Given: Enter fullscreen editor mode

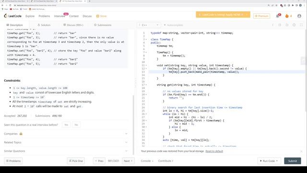Looking at the screenshot, I should coord(301,25).
